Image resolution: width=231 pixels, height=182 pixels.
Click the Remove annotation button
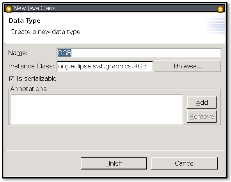coord(202,117)
